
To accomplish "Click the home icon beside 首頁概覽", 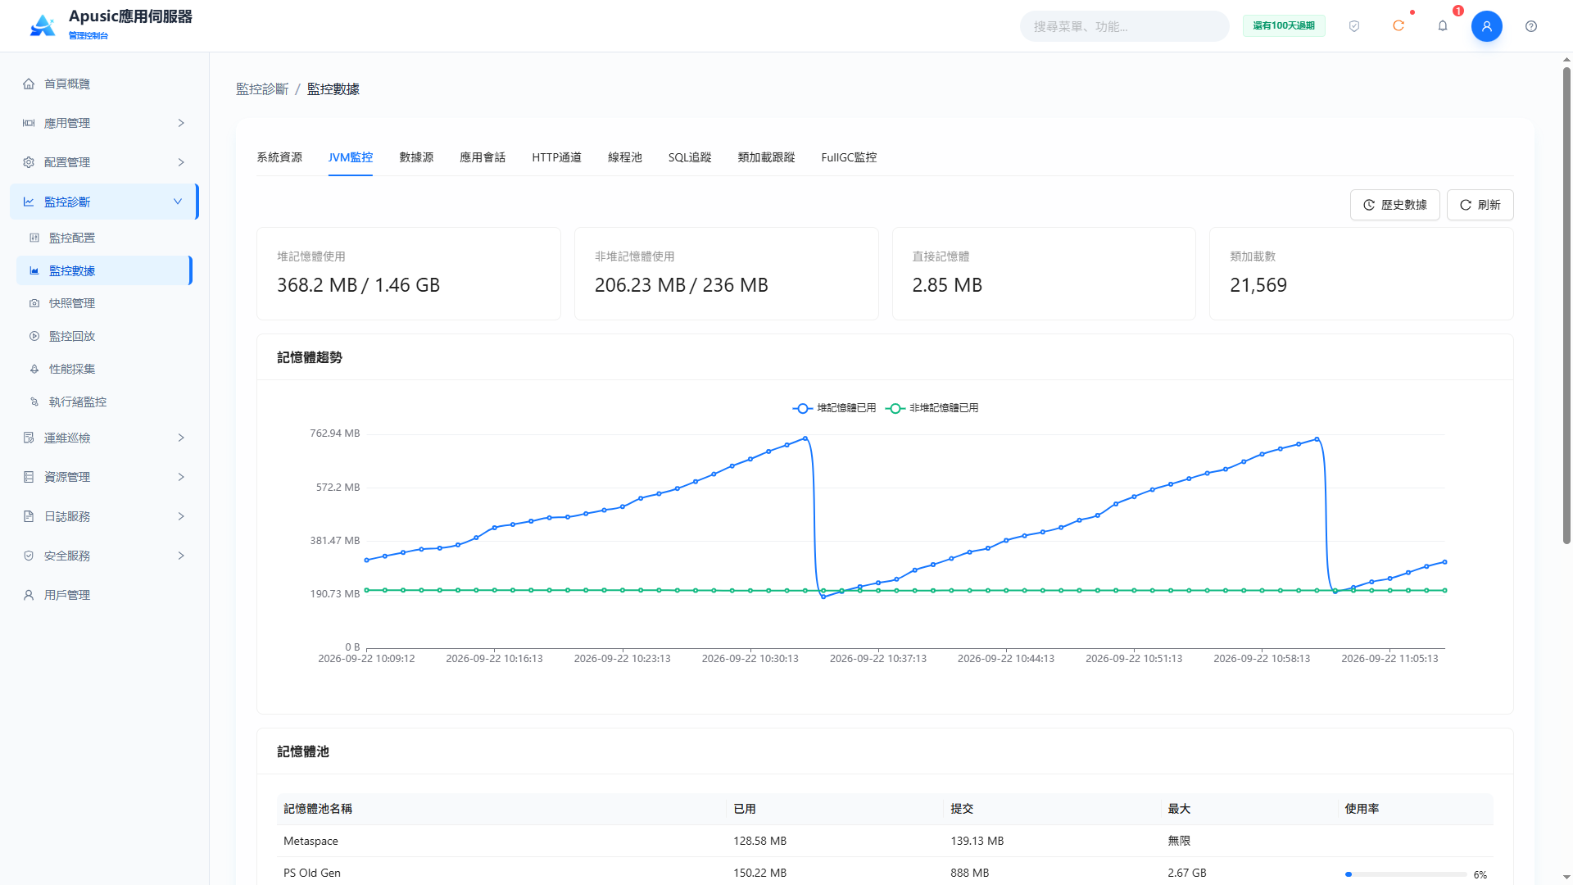I will pyautogui.click(x=29, y=84).
